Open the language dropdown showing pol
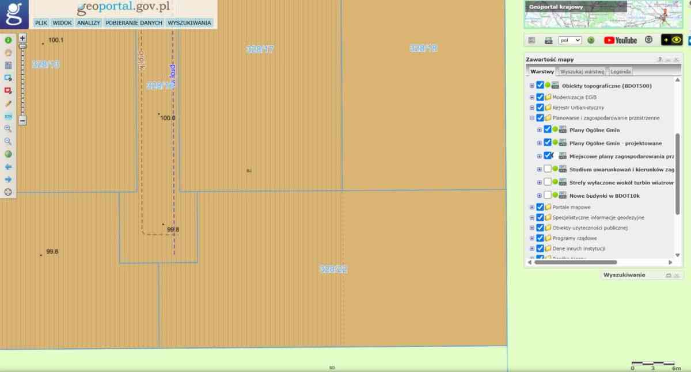The width and height of the screenshot is (691, 372). (570, 40)
